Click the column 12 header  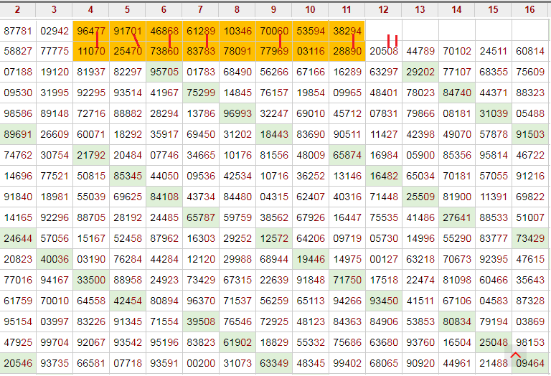383,9
